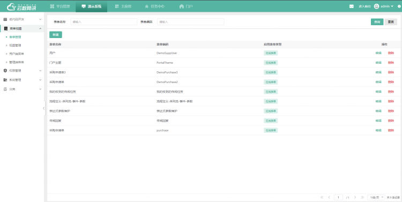The height and width of the screenshot is (202, 402).
Task: Expand the 系统管理 sidebar group
Action: (x=40, y=80)
